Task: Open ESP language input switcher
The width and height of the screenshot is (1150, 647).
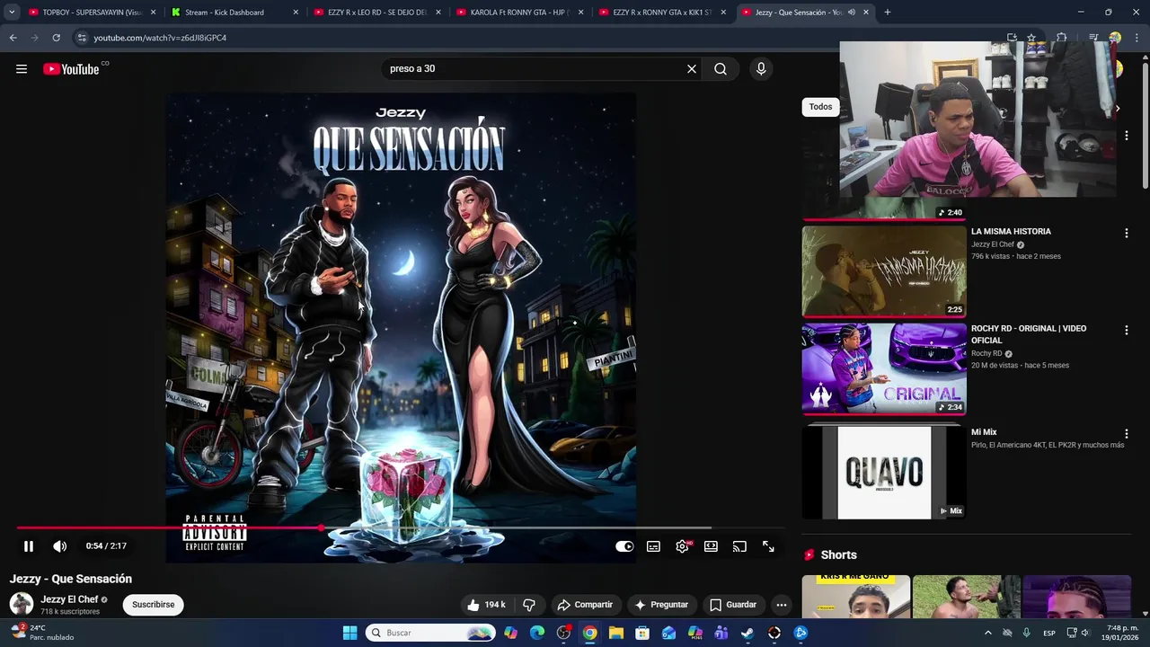Action: click(1049, 633)
